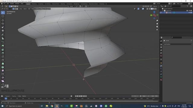Open the Playback dropdown in timeline

pyautogui.click(x=8, y=96)
